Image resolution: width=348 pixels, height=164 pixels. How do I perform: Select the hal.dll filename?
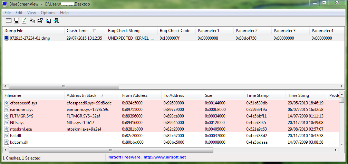[x=16, y=136]
